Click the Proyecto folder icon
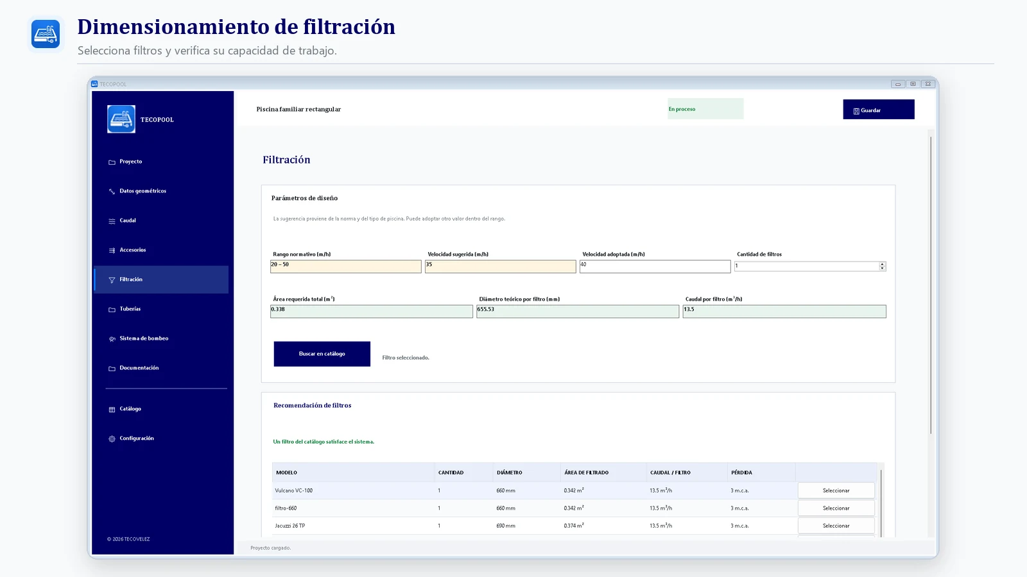 112,162
